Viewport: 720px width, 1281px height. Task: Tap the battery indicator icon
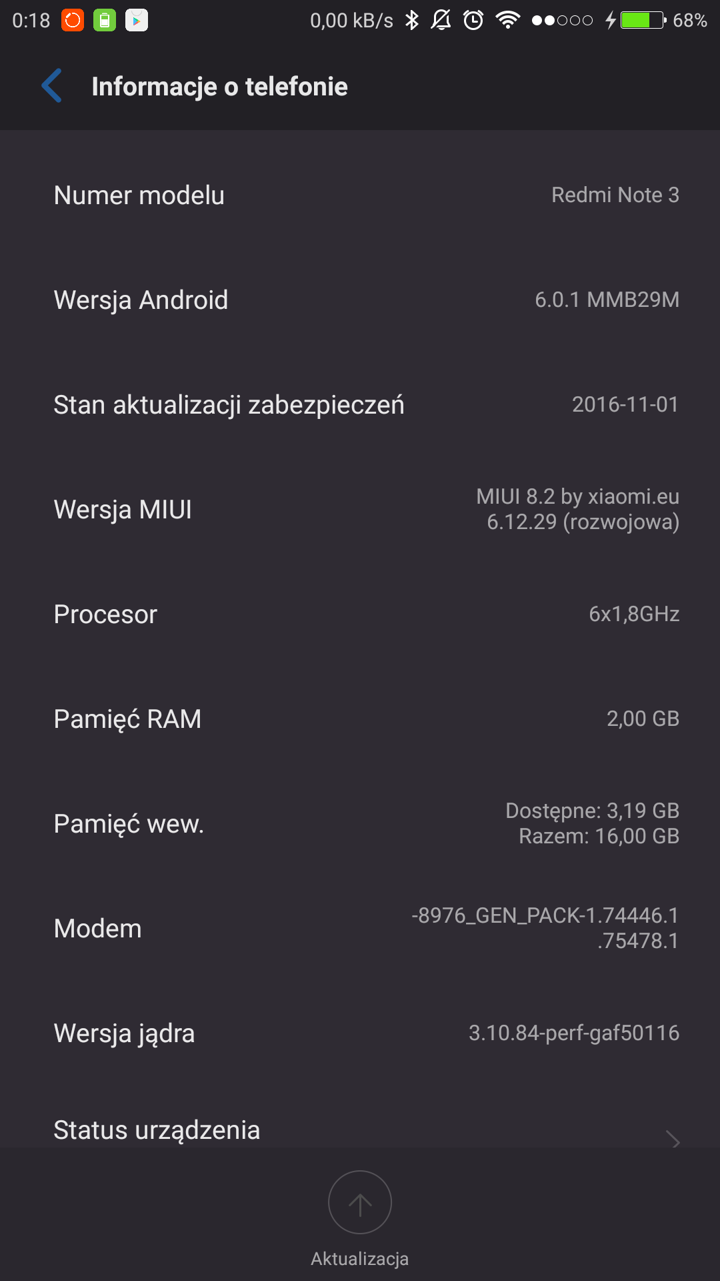[643, 21]
